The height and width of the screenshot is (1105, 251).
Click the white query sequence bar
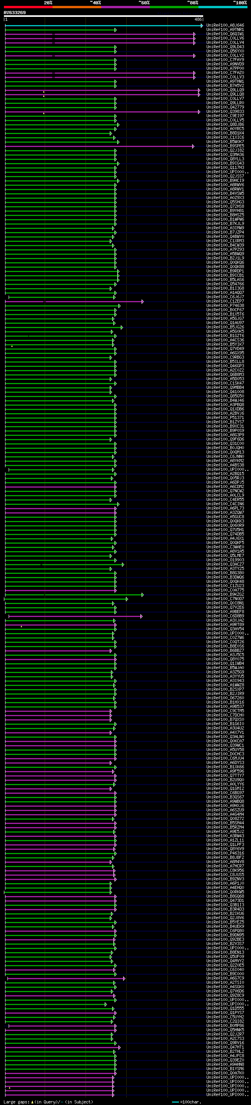(104, 16)
